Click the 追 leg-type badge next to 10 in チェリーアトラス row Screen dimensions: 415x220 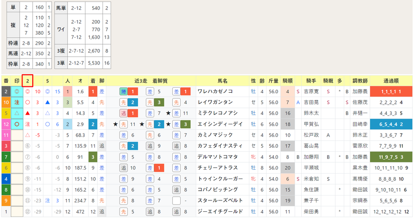pos(124,168)
